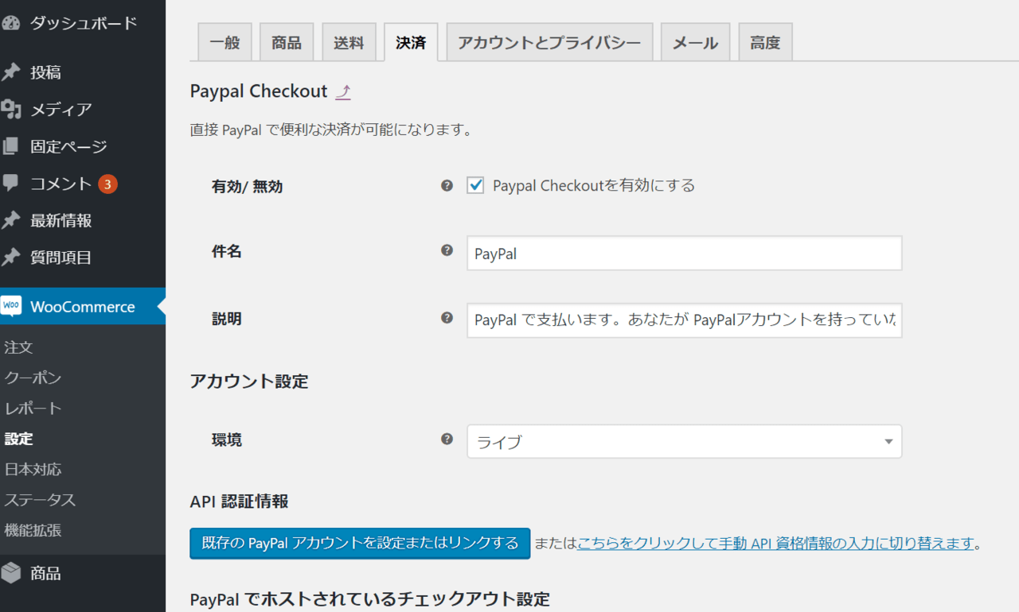1019x612 pixels.
Task: Click the 説明 description input field
Action: point(684,320)
